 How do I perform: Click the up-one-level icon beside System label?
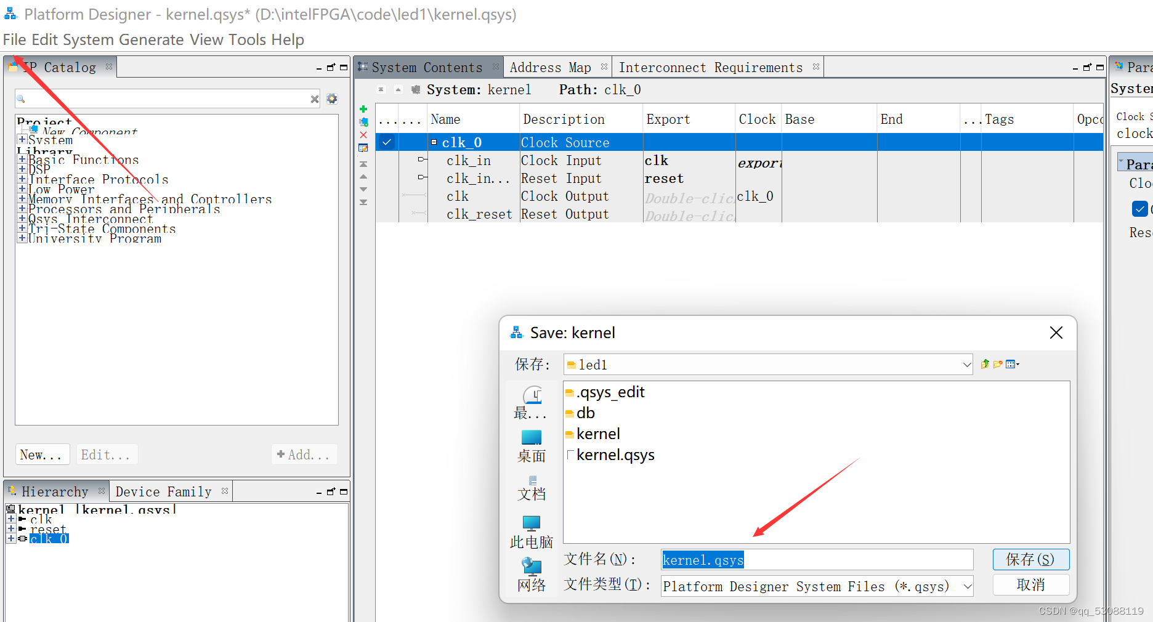(x=398, y=89)
